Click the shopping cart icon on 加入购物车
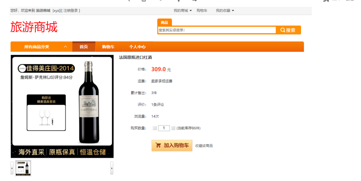Screen dimensions: 361x181 158,145
